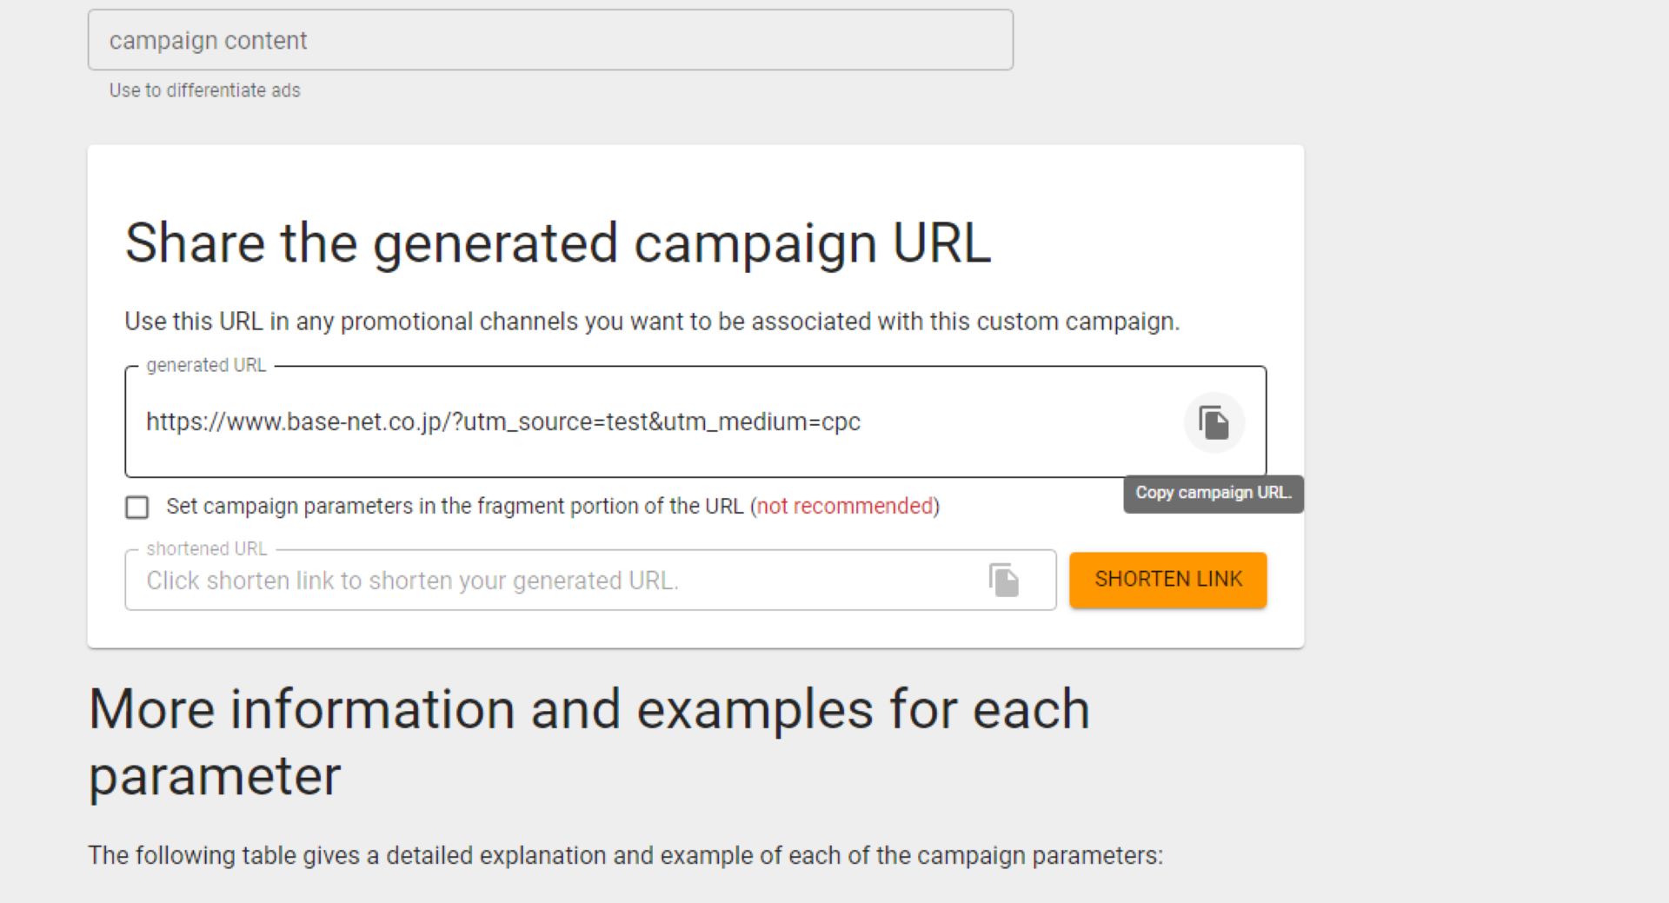Screen dimensions: 1669x903
Task: Click the 'Set campaign parameters' checkbox label
Action: point(553,506)
